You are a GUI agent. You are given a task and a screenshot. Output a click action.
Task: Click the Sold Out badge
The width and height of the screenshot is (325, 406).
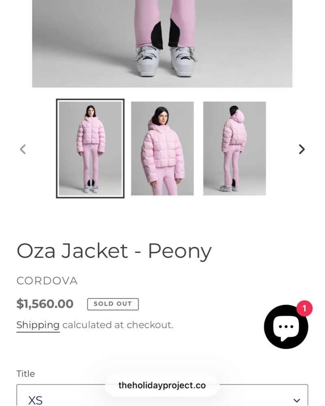click(x=113, y=304)
